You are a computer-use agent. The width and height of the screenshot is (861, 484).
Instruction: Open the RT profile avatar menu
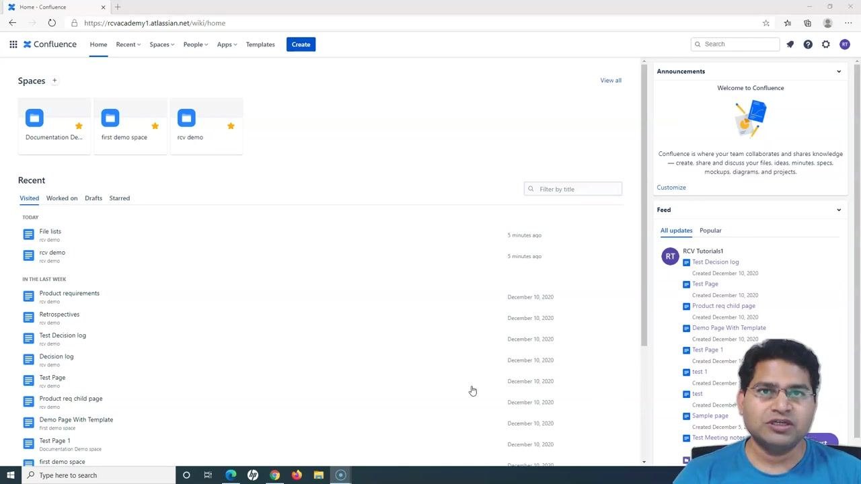click(845, 44)
